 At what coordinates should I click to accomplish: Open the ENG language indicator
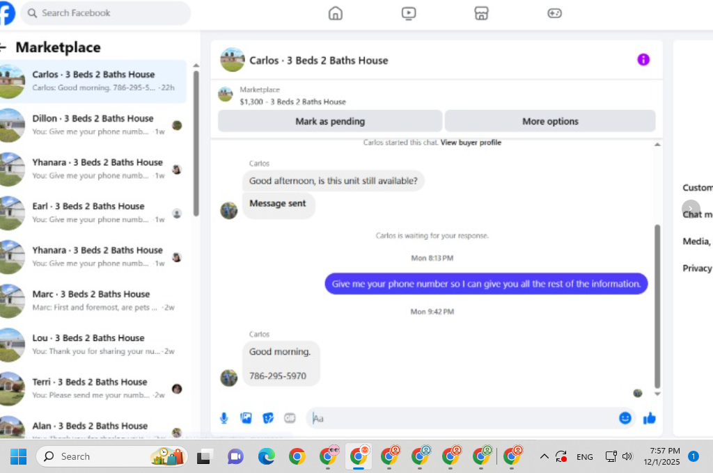click(584, 457)
